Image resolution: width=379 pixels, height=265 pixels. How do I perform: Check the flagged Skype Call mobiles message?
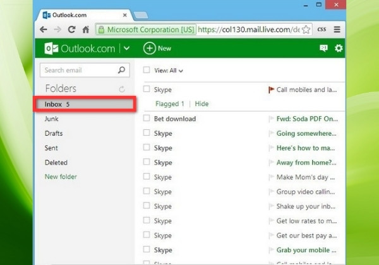coord(147,89)
